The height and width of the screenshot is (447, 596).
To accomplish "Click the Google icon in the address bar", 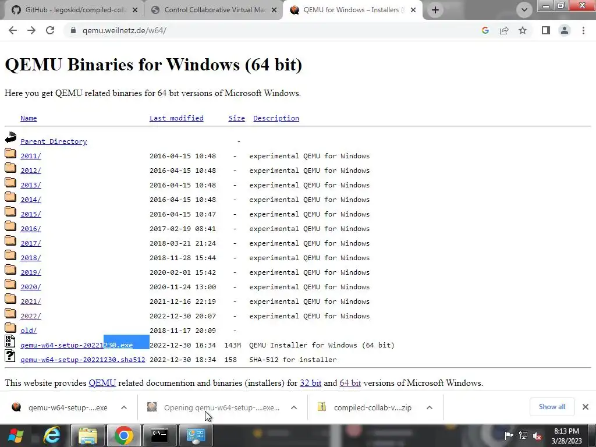I will [485, 30].
